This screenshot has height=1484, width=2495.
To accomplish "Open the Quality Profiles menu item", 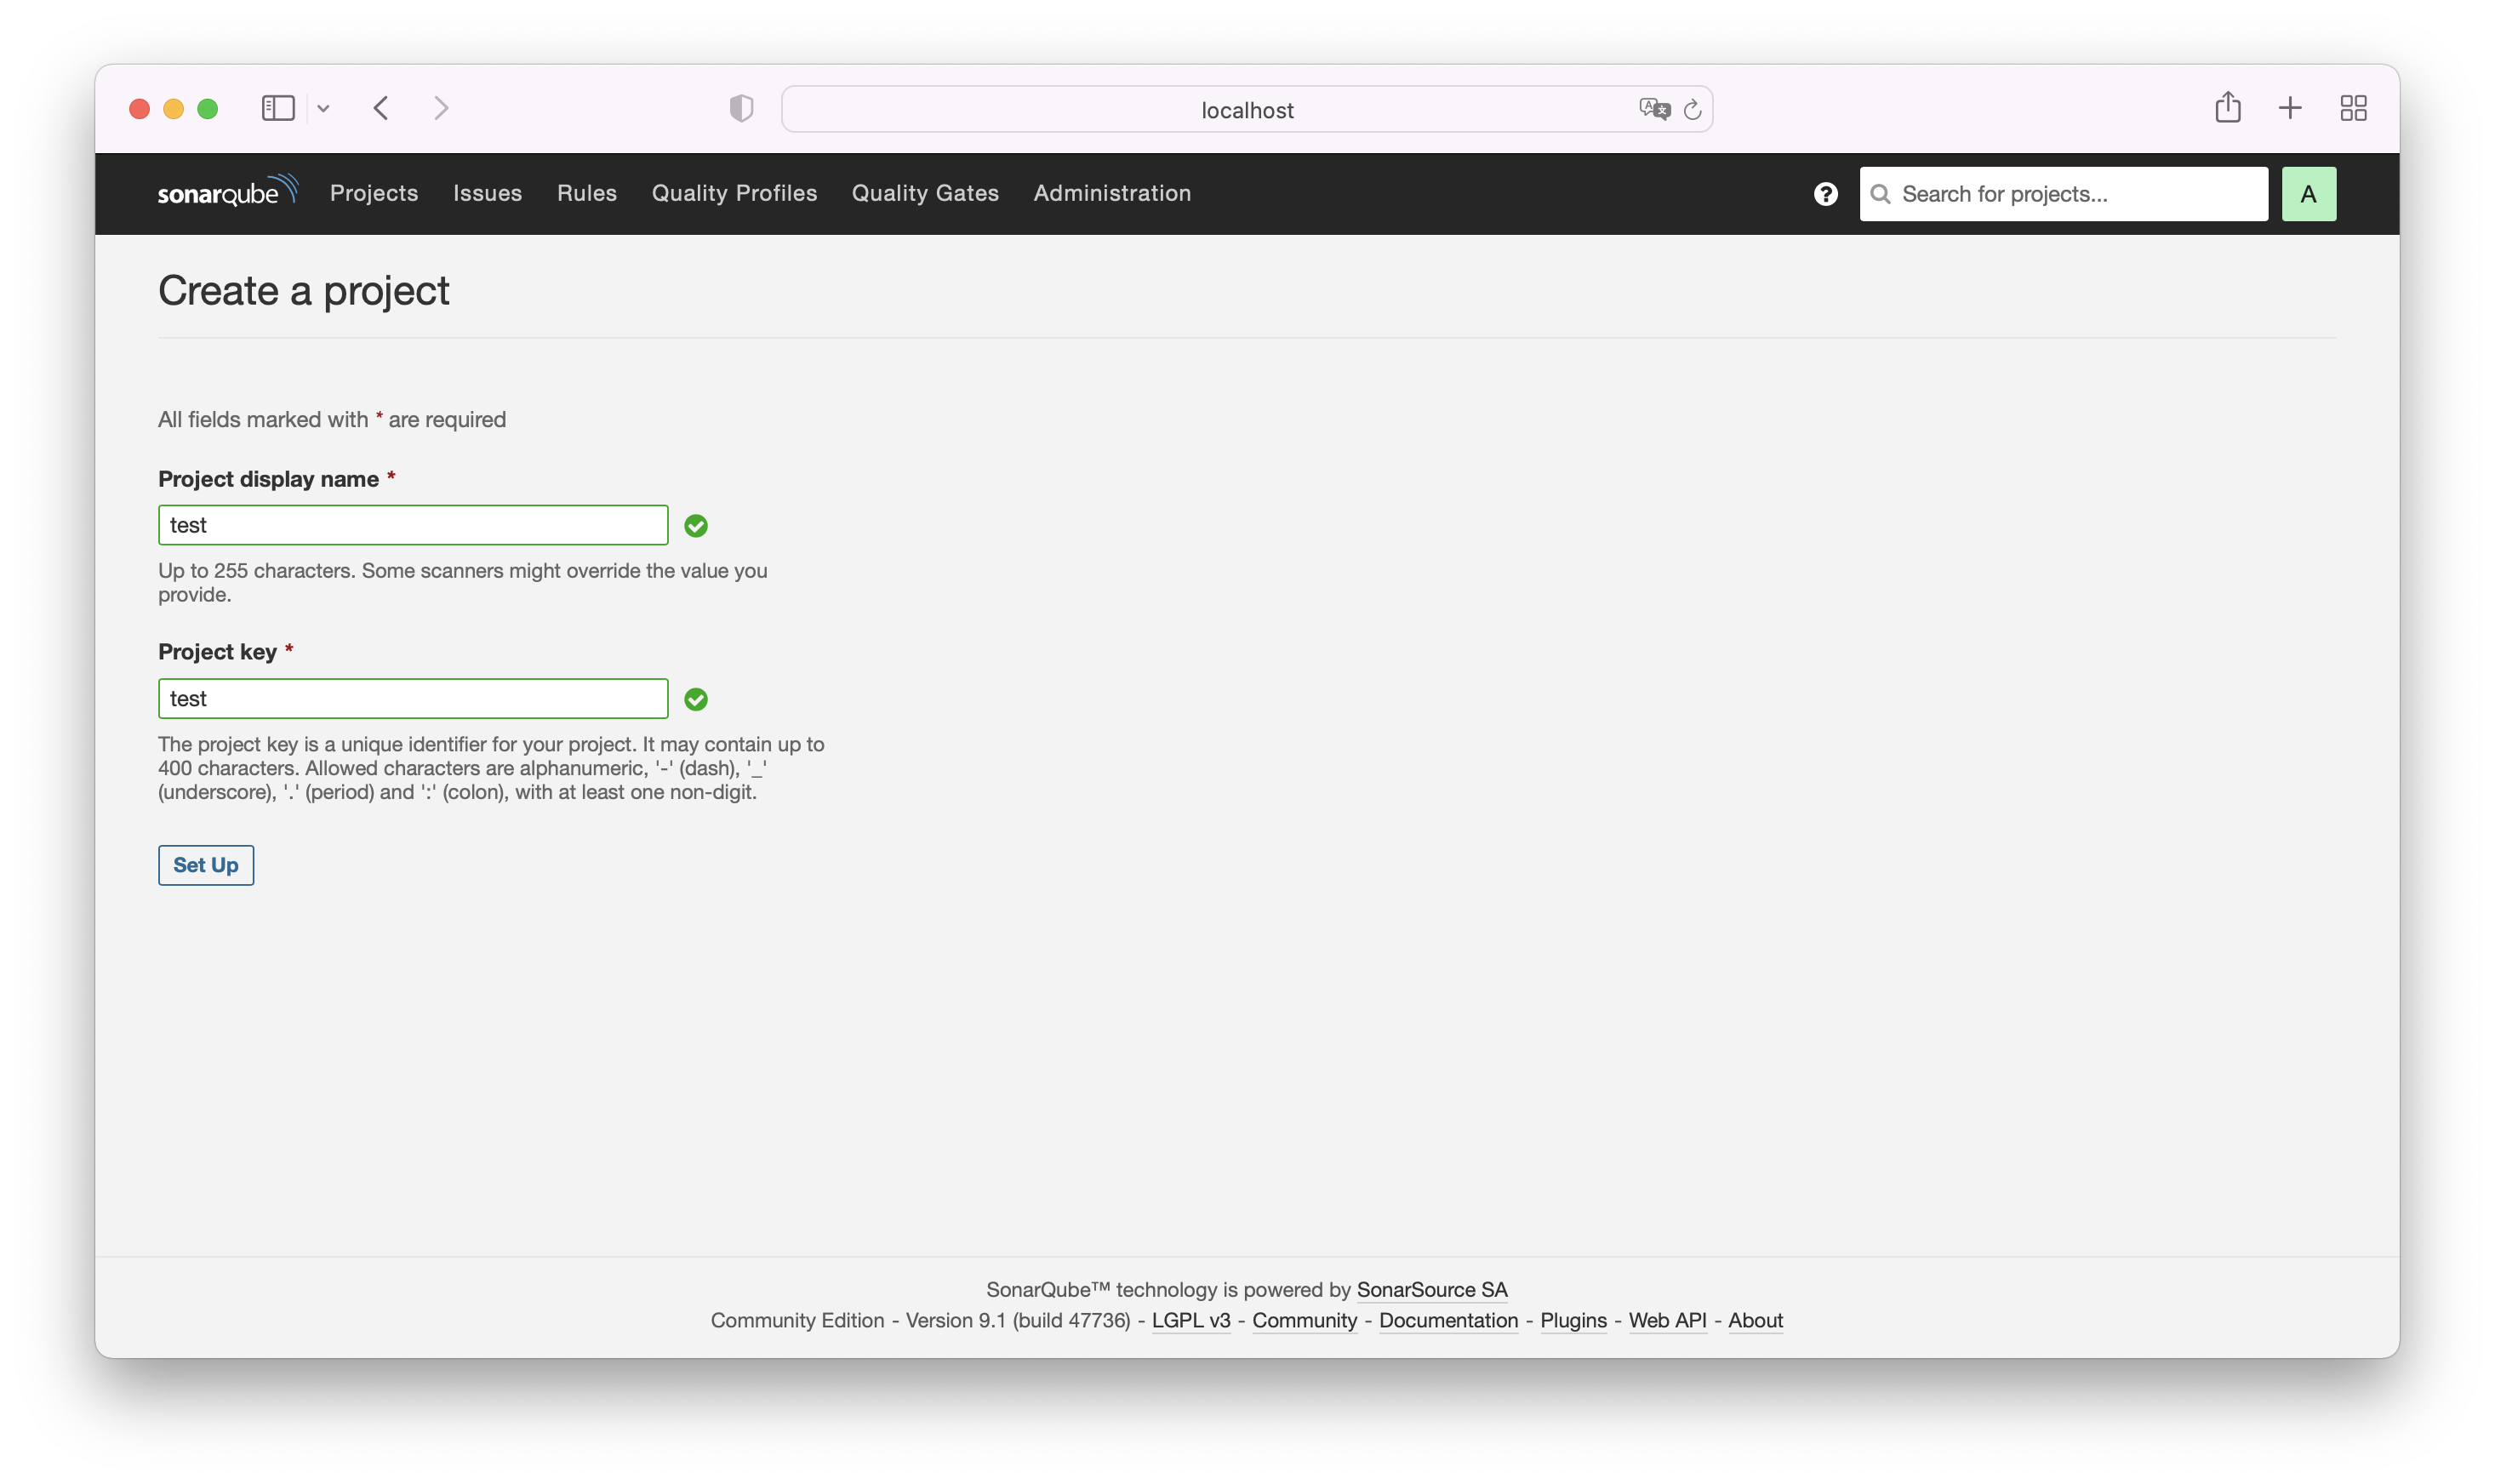I will (x=734, y=193).
